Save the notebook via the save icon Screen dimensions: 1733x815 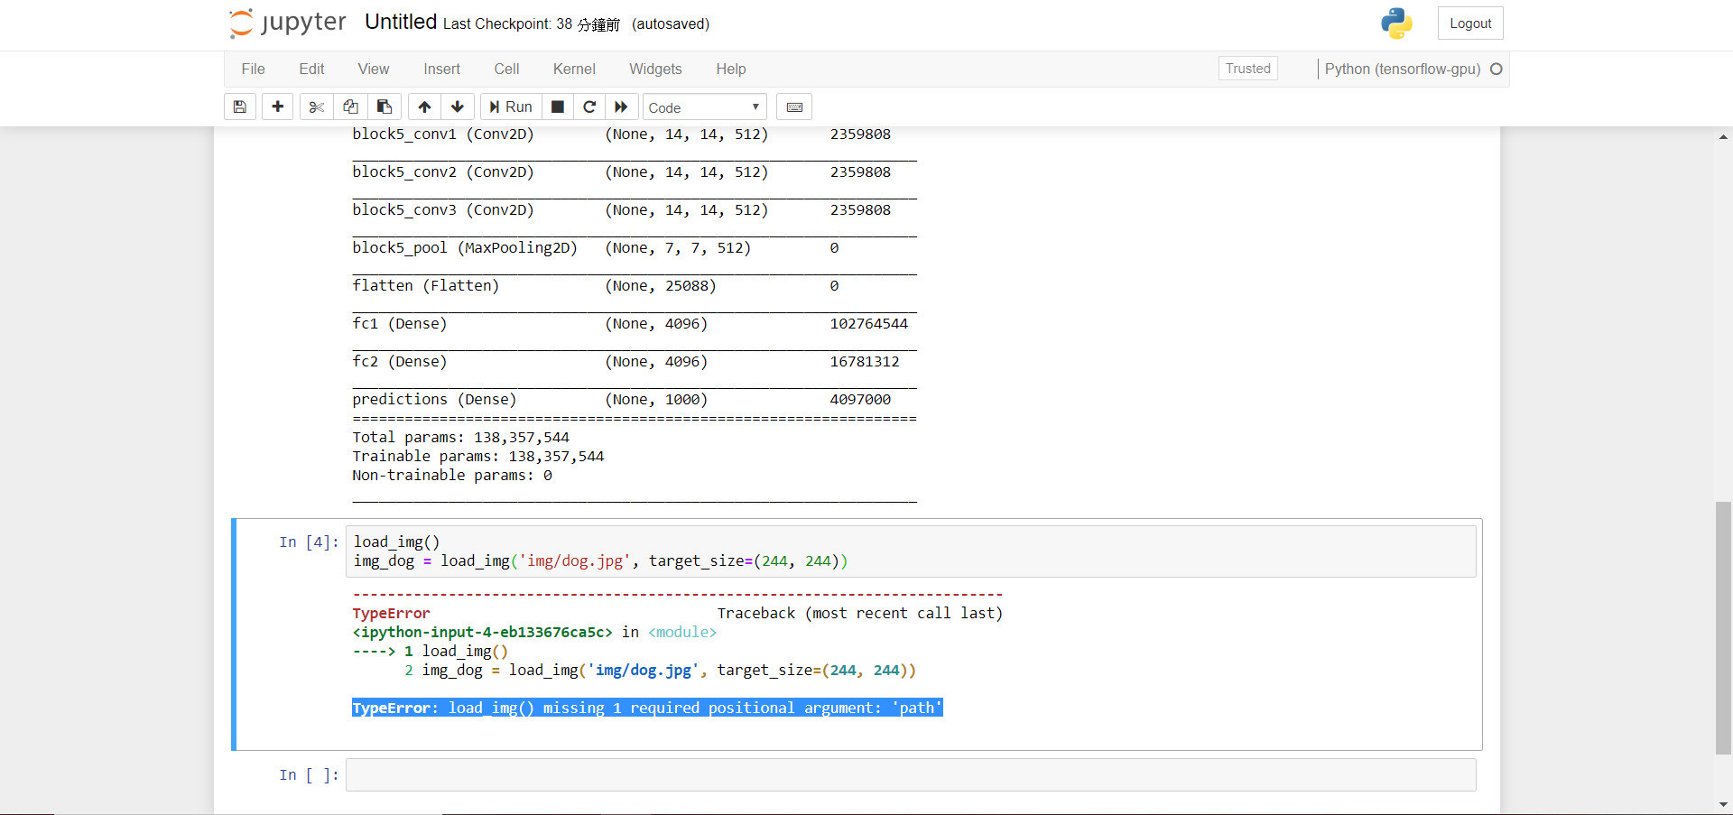239,107
